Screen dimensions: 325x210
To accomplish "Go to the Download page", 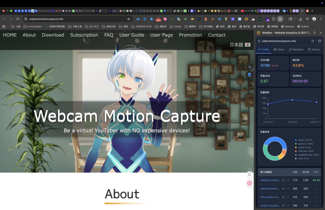I will point(53,35).
